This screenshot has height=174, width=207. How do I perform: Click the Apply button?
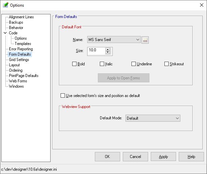(x=163, y=157)
